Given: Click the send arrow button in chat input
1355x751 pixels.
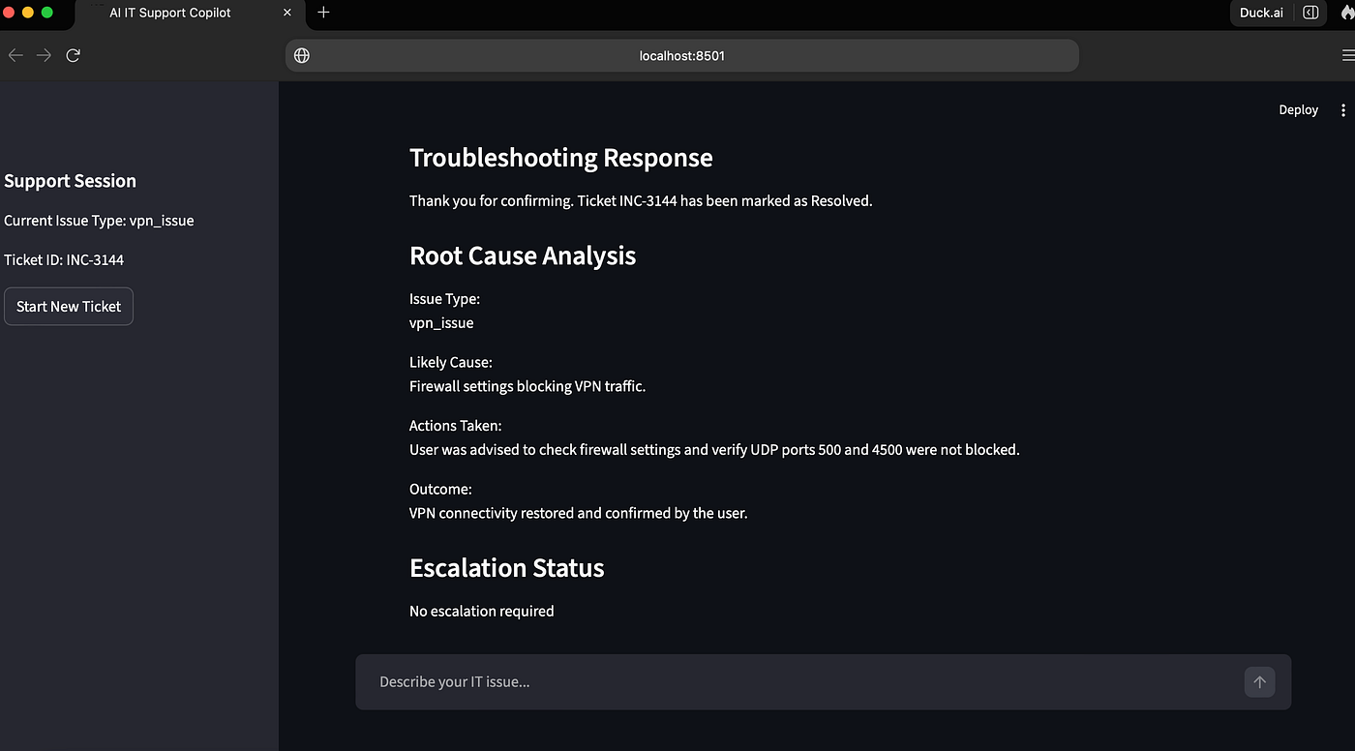Looking at the screenshot, I should pyautogui.click(x=1259, y=682).
